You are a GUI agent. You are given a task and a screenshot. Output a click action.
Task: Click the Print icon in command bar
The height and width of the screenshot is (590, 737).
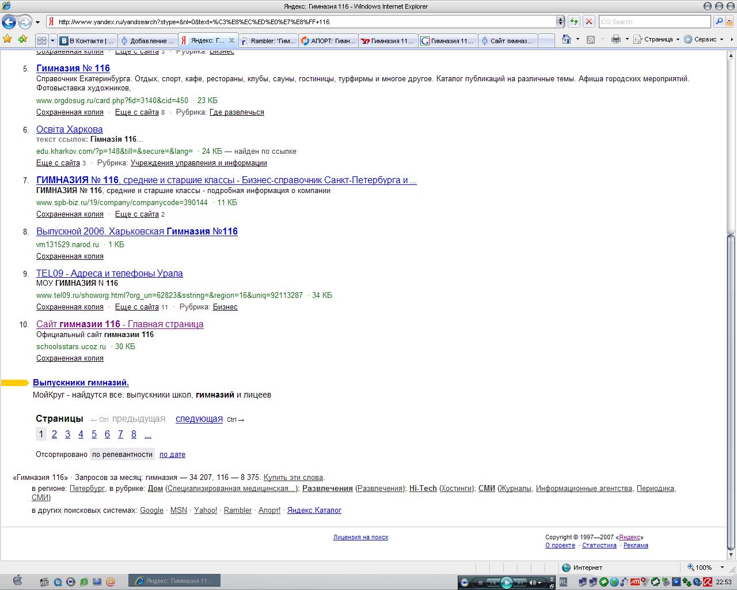click(x=616, y=39)
